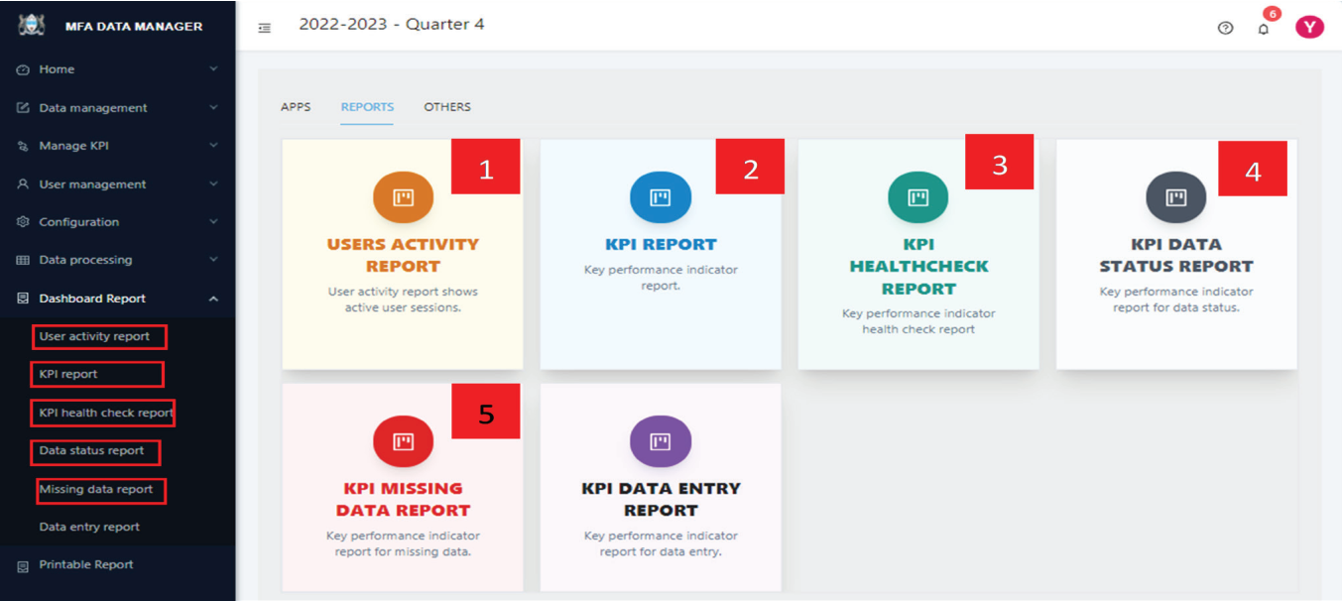Click the blue KPI Report card icon
This screenshot has width=1342, height=601.
pyautogui.click(x=661, y=196)
